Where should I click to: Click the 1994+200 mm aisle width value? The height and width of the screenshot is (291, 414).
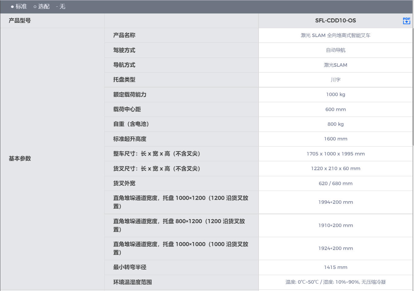coord(335,202)
